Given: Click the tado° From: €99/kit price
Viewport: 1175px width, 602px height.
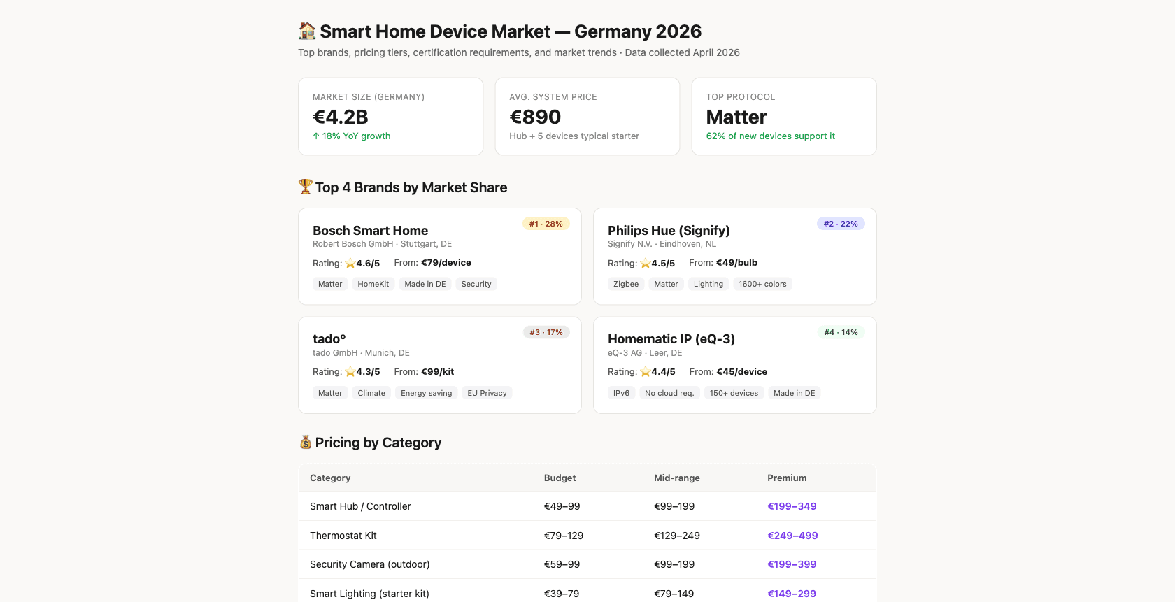Looking at the screenshot, I should click(x=424, y=372).
